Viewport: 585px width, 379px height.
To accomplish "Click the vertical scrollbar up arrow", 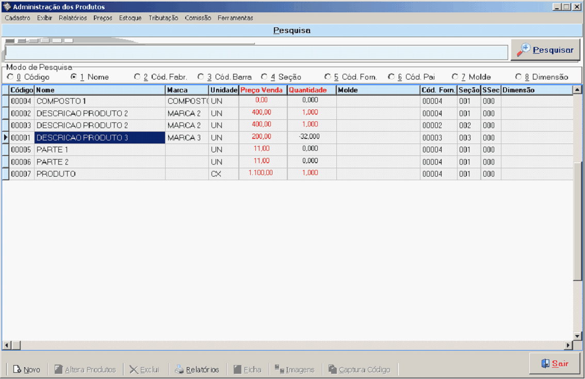I will tap(577, 90).
